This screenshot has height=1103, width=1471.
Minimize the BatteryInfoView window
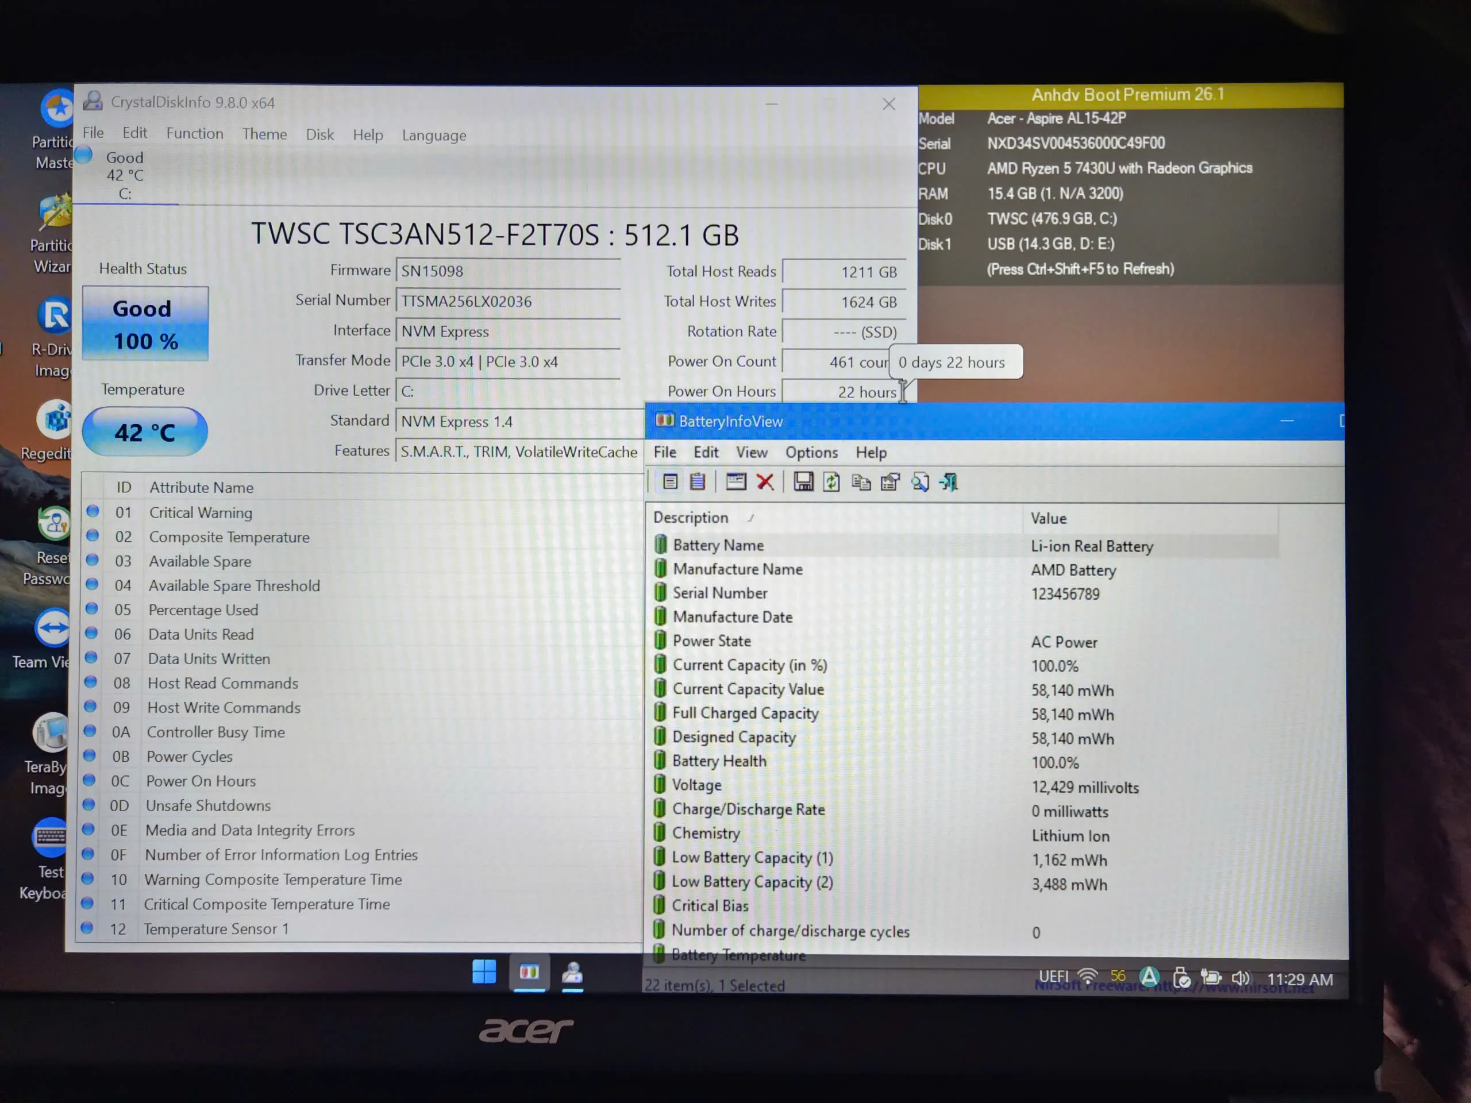(1287, 421)
